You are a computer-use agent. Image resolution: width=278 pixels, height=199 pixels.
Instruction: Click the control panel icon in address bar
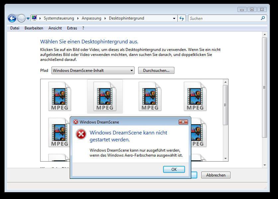tap(34, 18)
